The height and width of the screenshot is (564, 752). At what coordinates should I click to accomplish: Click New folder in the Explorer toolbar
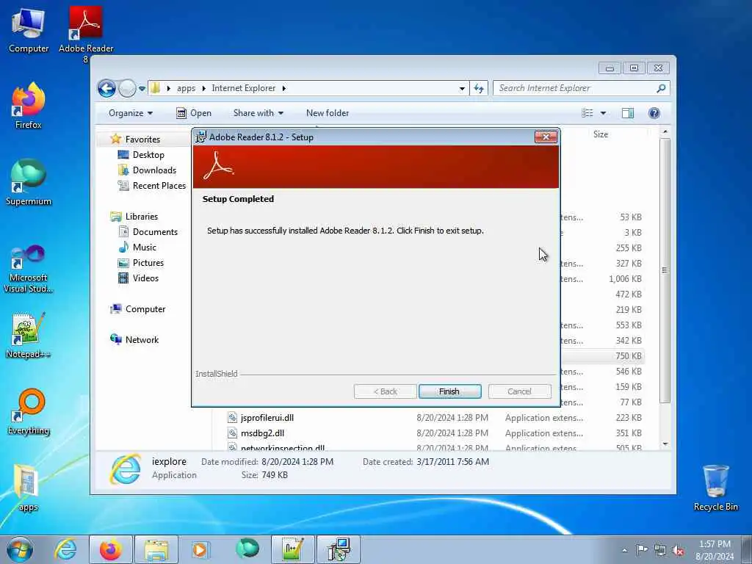[x=328, y=113]
